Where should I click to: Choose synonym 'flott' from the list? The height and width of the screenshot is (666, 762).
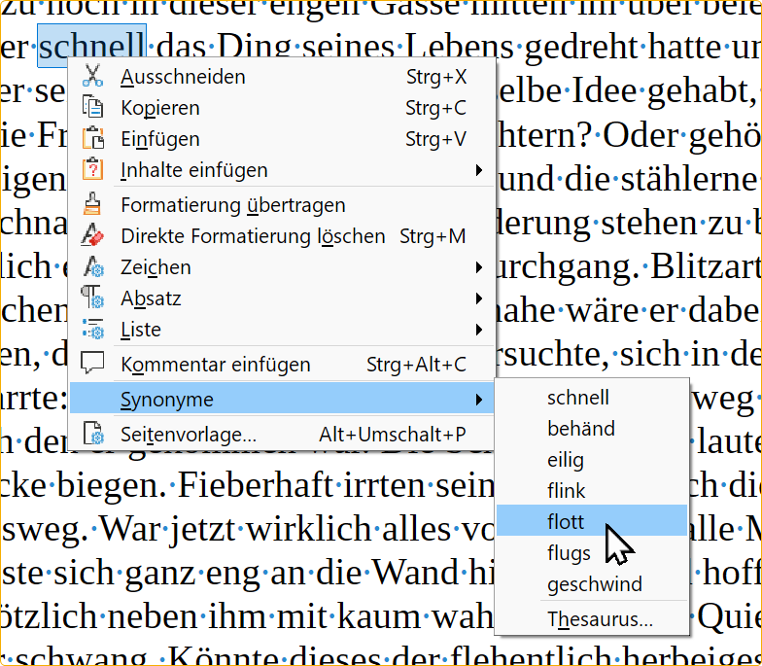566,522
